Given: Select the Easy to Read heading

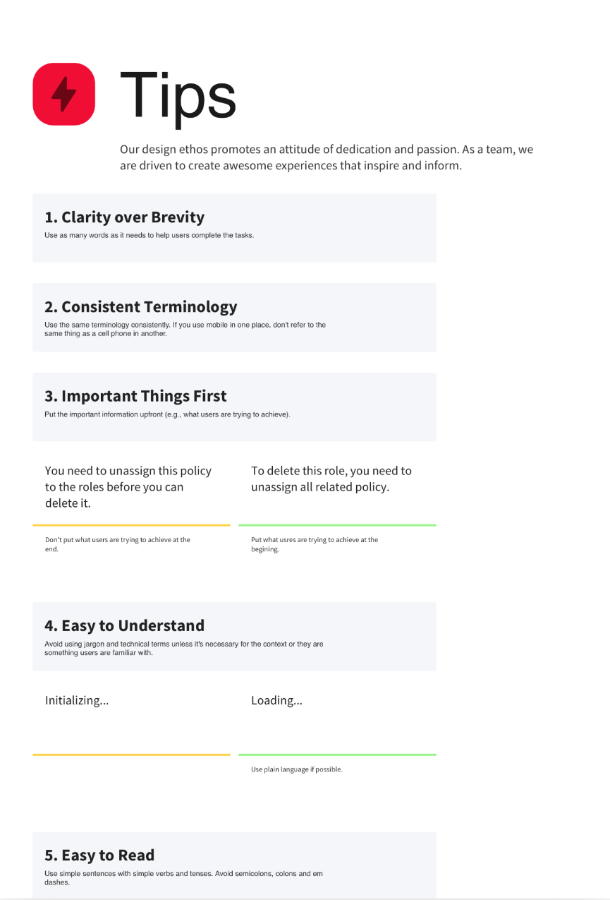Looking at the screenshot, I should pyautogui.click(x=99, y=856).
